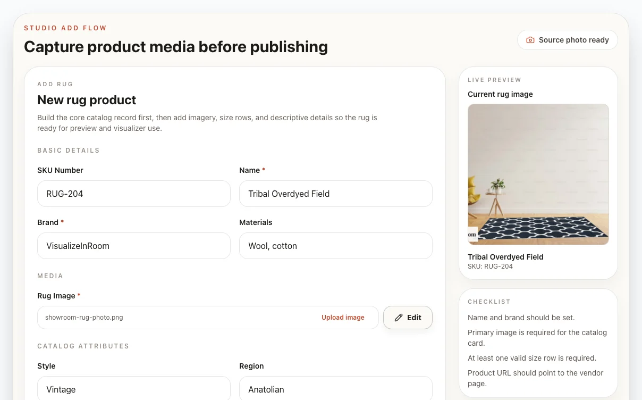Click the Upload image link
The height and width of the screenshot is (400, 642).
tap(343, 318)
